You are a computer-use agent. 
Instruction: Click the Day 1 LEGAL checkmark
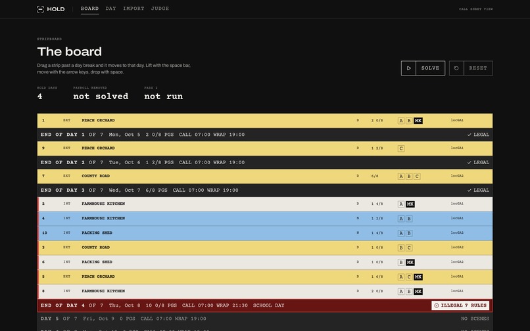point(469,135)
